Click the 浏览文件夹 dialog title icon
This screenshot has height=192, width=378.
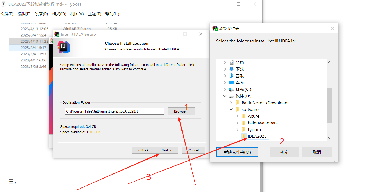coord(215,28)
